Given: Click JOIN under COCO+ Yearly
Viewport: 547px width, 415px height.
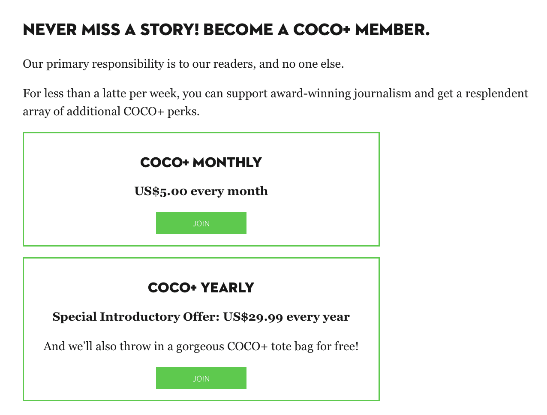Looking at the screenshot, I should (x=201, y=378).
